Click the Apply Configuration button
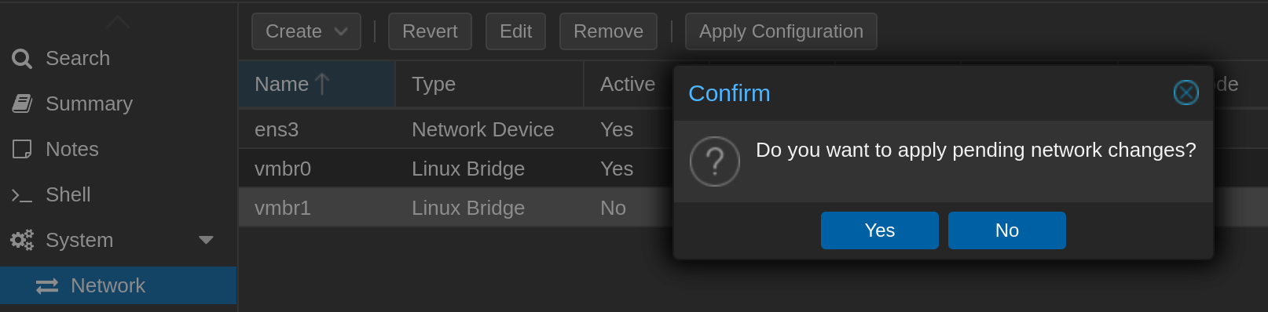1268x312 pixels. (x=781, y=31)
